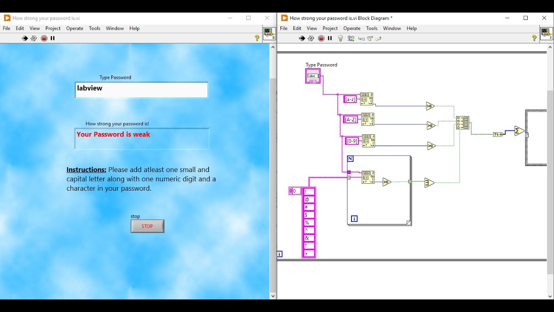Click Run arrow in front panel toolbar
This screenshot has width=554, height=312.
tap(25, 38)
